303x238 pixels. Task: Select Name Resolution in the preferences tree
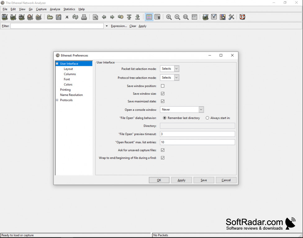pos(71,95)
